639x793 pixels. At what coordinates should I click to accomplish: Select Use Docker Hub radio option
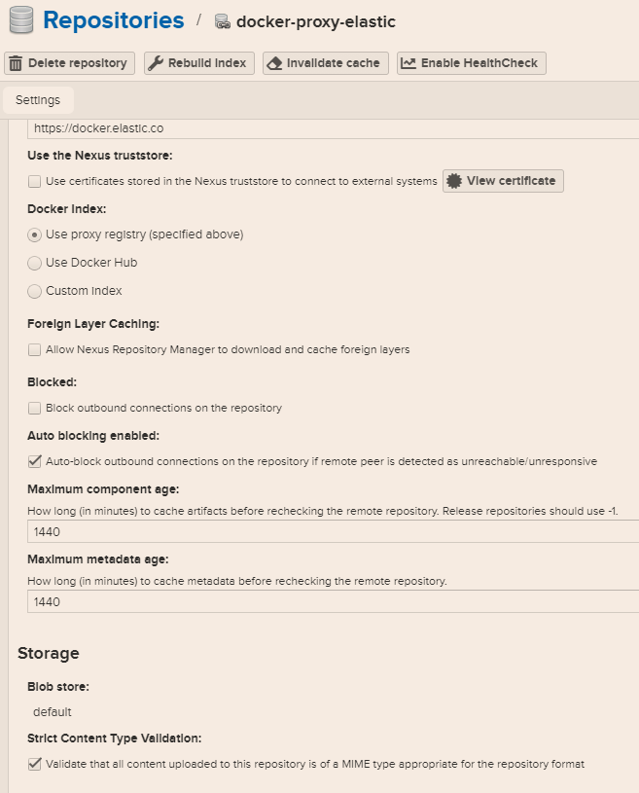[35, 263]
